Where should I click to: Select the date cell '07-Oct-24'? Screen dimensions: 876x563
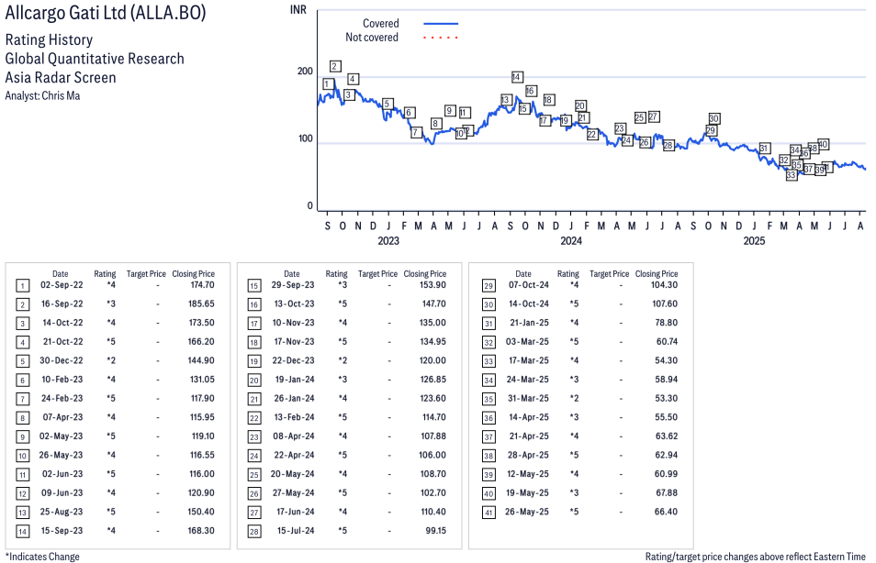(529, 284)
